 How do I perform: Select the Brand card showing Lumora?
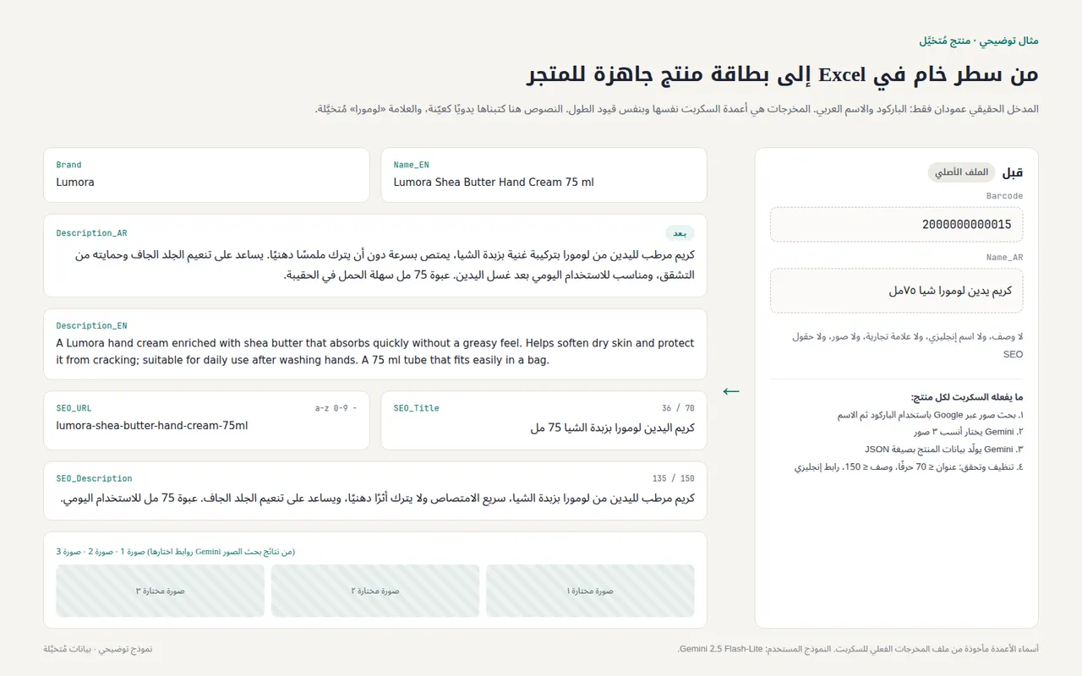point(206,175)
